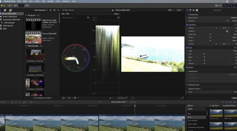
Task: Play the viewer clip
Action: point(110,98)
